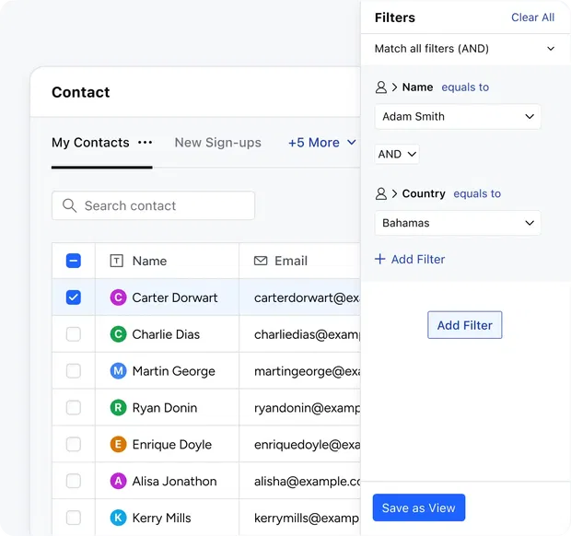Check the Ryan Donin row checkbox
The width and height of the screenshot is (571, 536).
pos(73,407)
